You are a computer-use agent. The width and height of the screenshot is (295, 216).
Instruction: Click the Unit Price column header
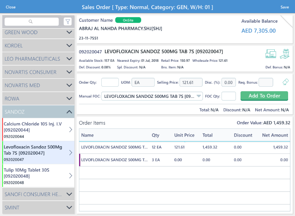coord(184,135)
